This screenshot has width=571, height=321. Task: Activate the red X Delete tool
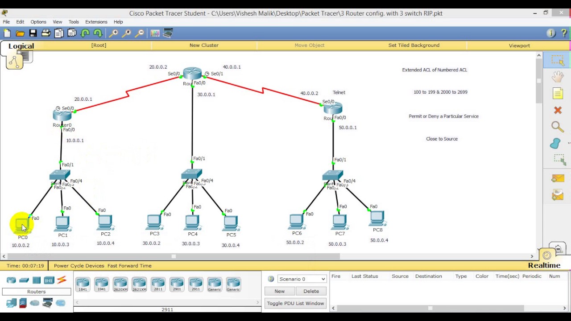558,110
